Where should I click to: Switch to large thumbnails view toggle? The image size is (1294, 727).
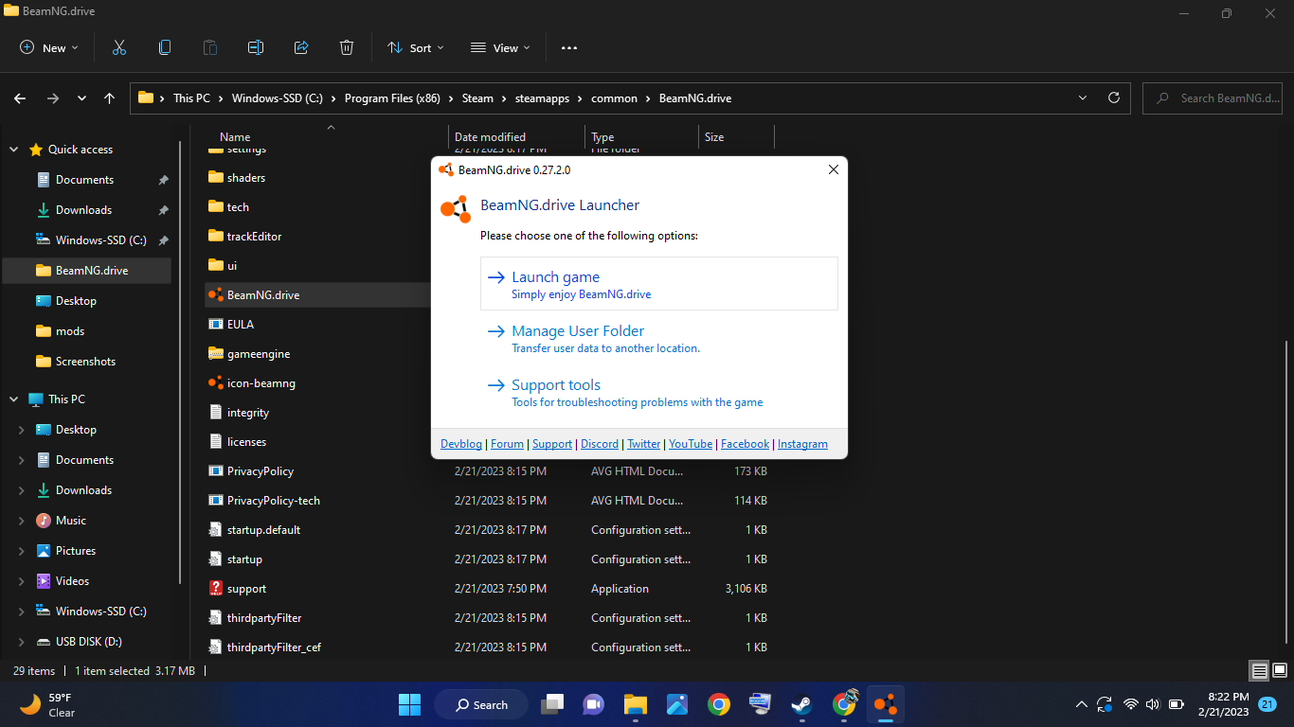point(1280,671)
